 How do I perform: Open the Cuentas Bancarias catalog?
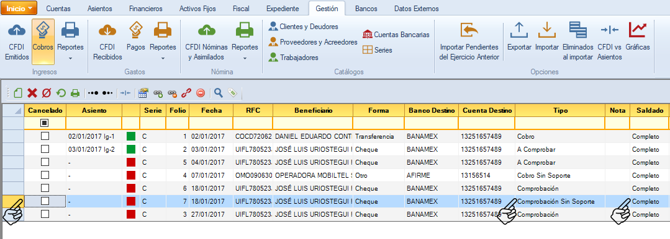coord(396,35)
